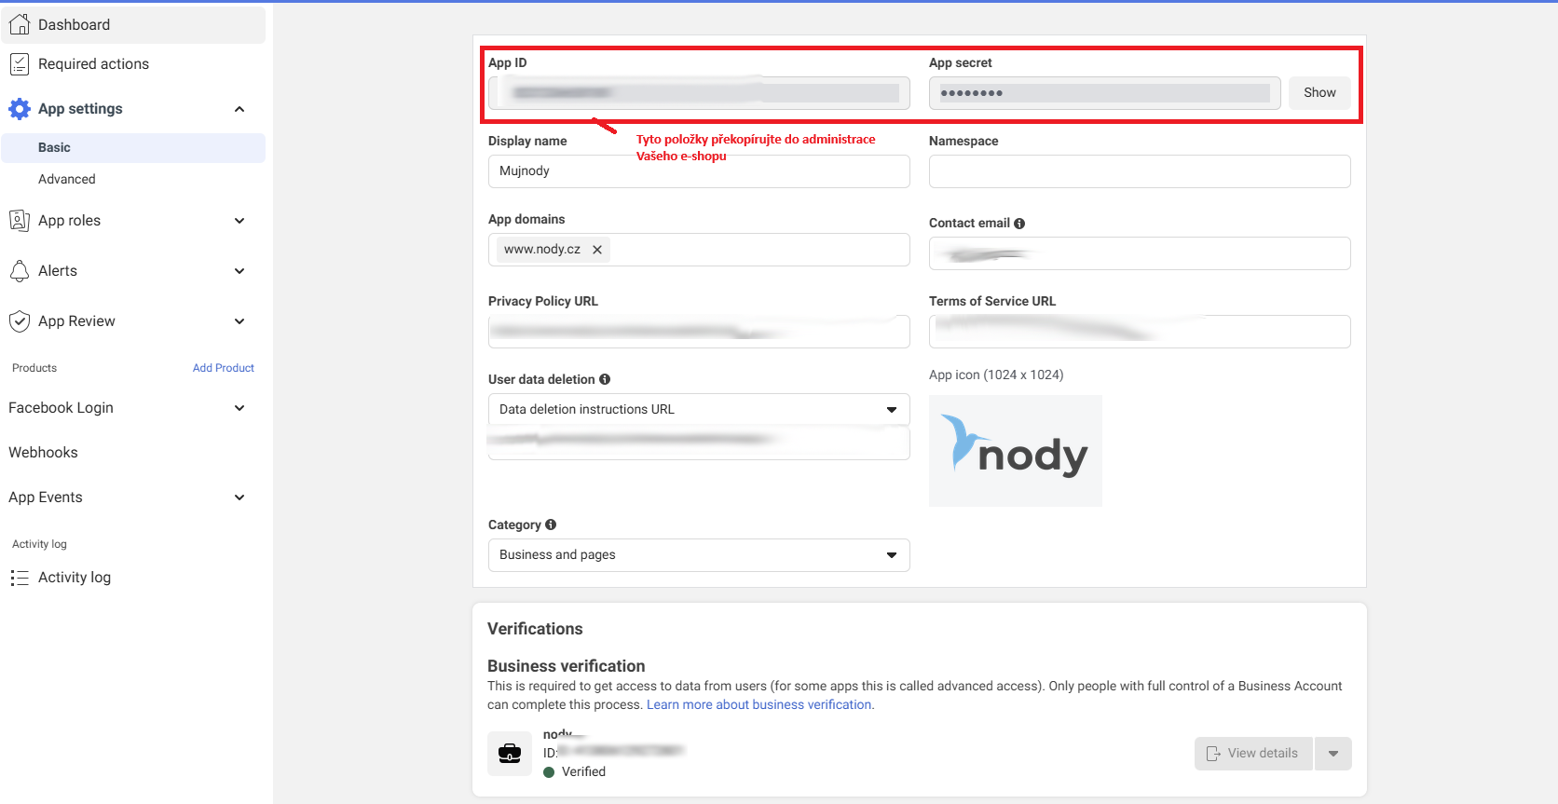Click the Namespace input field
The width and height of the screenshot is (1558, 804).
[x=1140, y=171]
